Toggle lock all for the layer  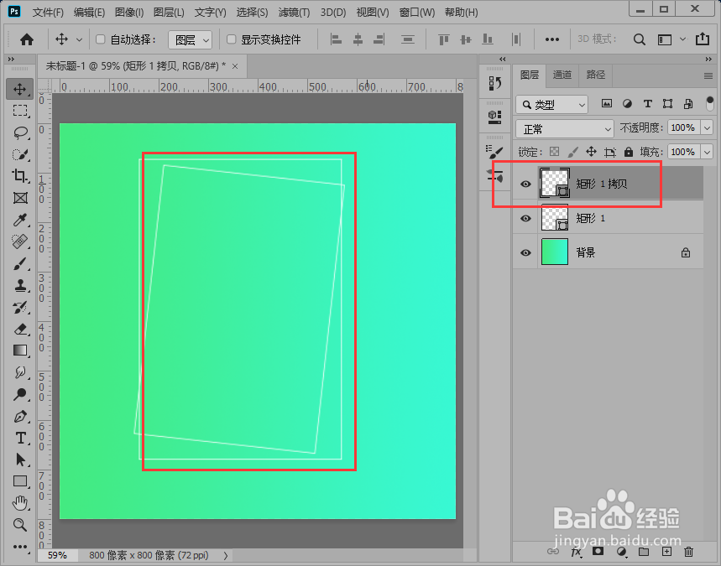[x=628, y=152]
